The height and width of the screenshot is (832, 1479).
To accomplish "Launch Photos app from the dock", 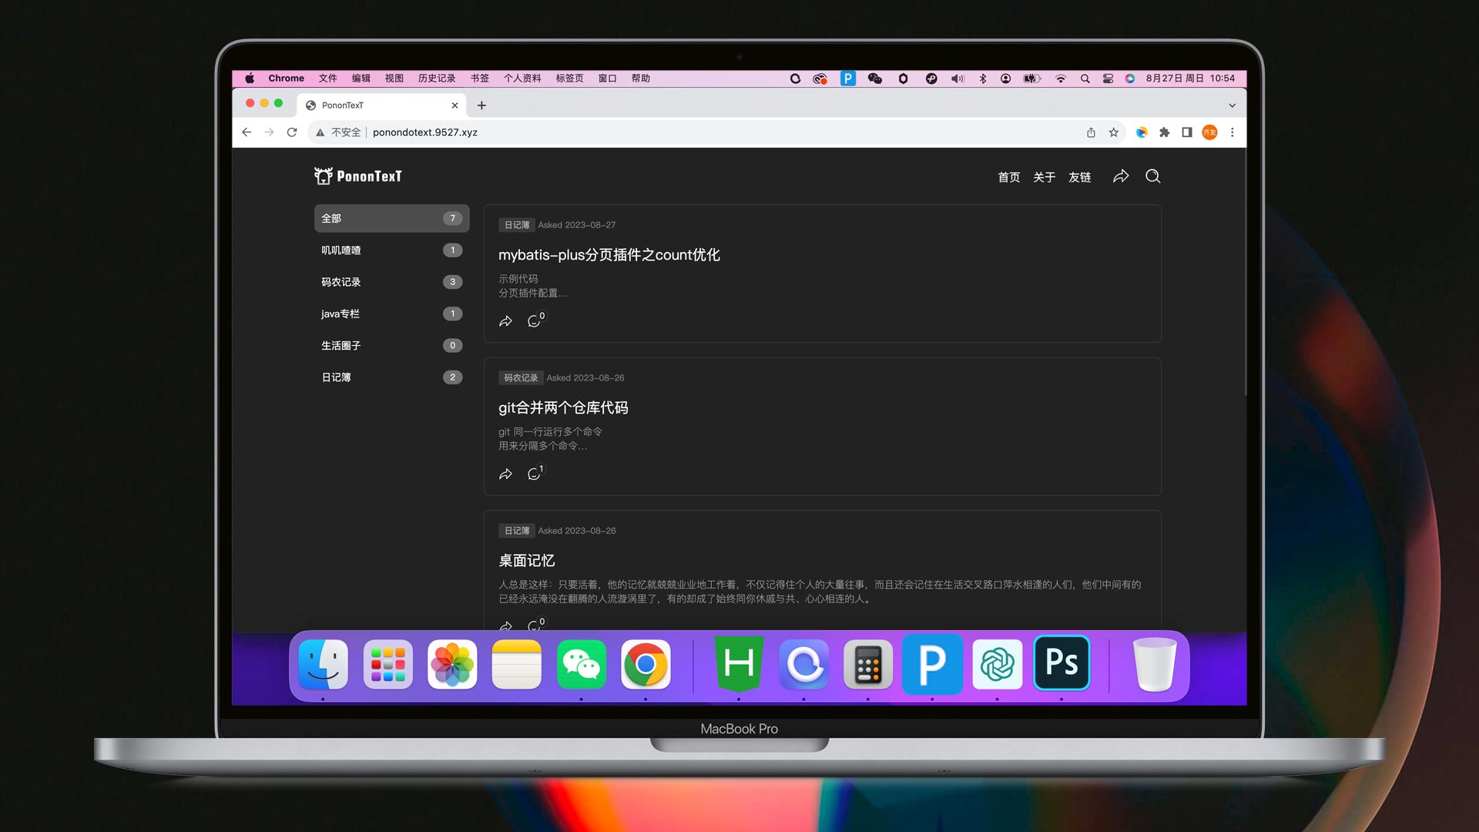I will point(452,664).
